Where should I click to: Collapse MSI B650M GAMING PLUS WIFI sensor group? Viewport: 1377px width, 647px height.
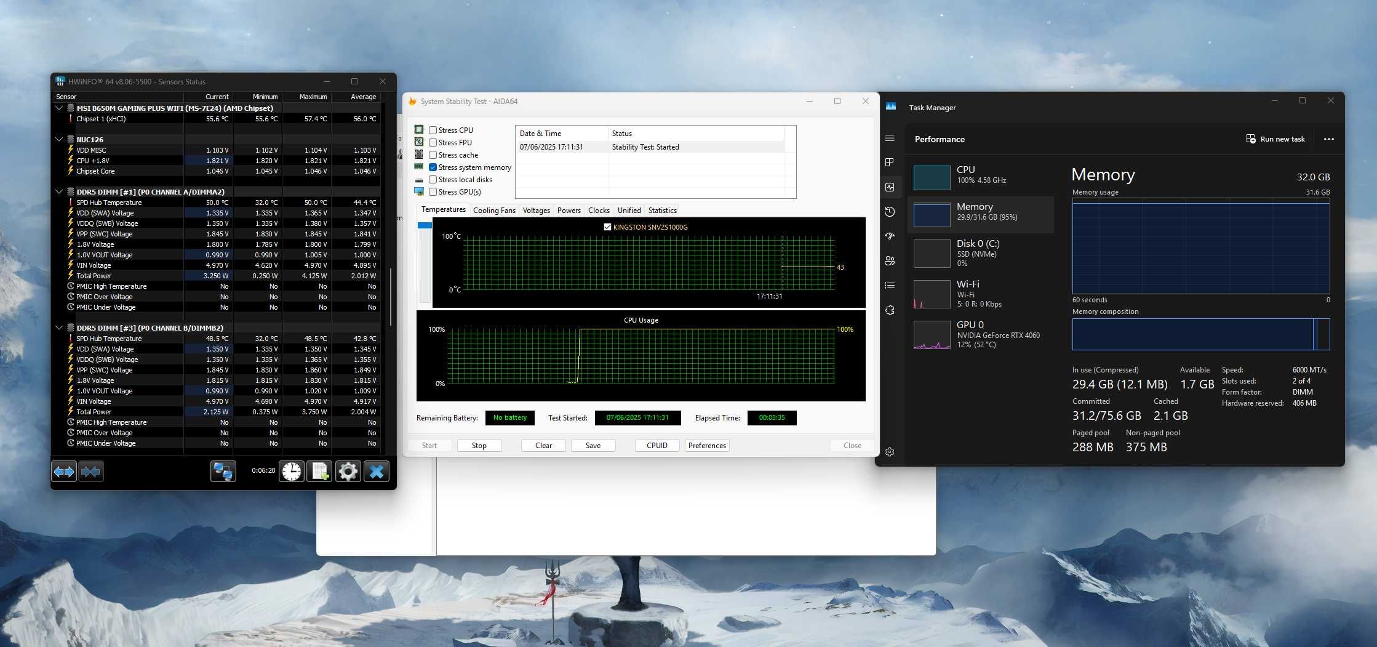click(59, 108)
